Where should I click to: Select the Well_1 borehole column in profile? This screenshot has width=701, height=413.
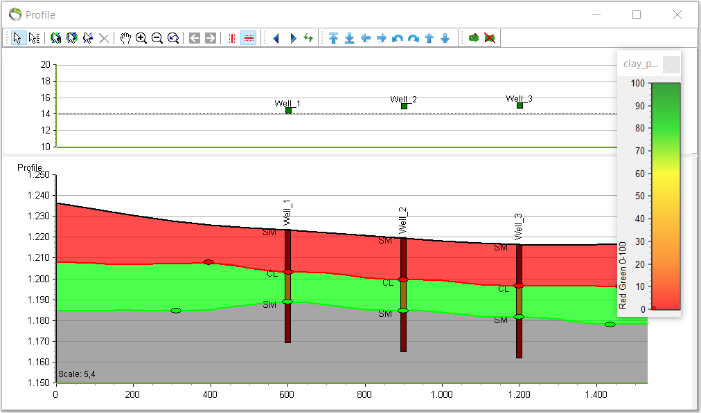pos(288,286)
